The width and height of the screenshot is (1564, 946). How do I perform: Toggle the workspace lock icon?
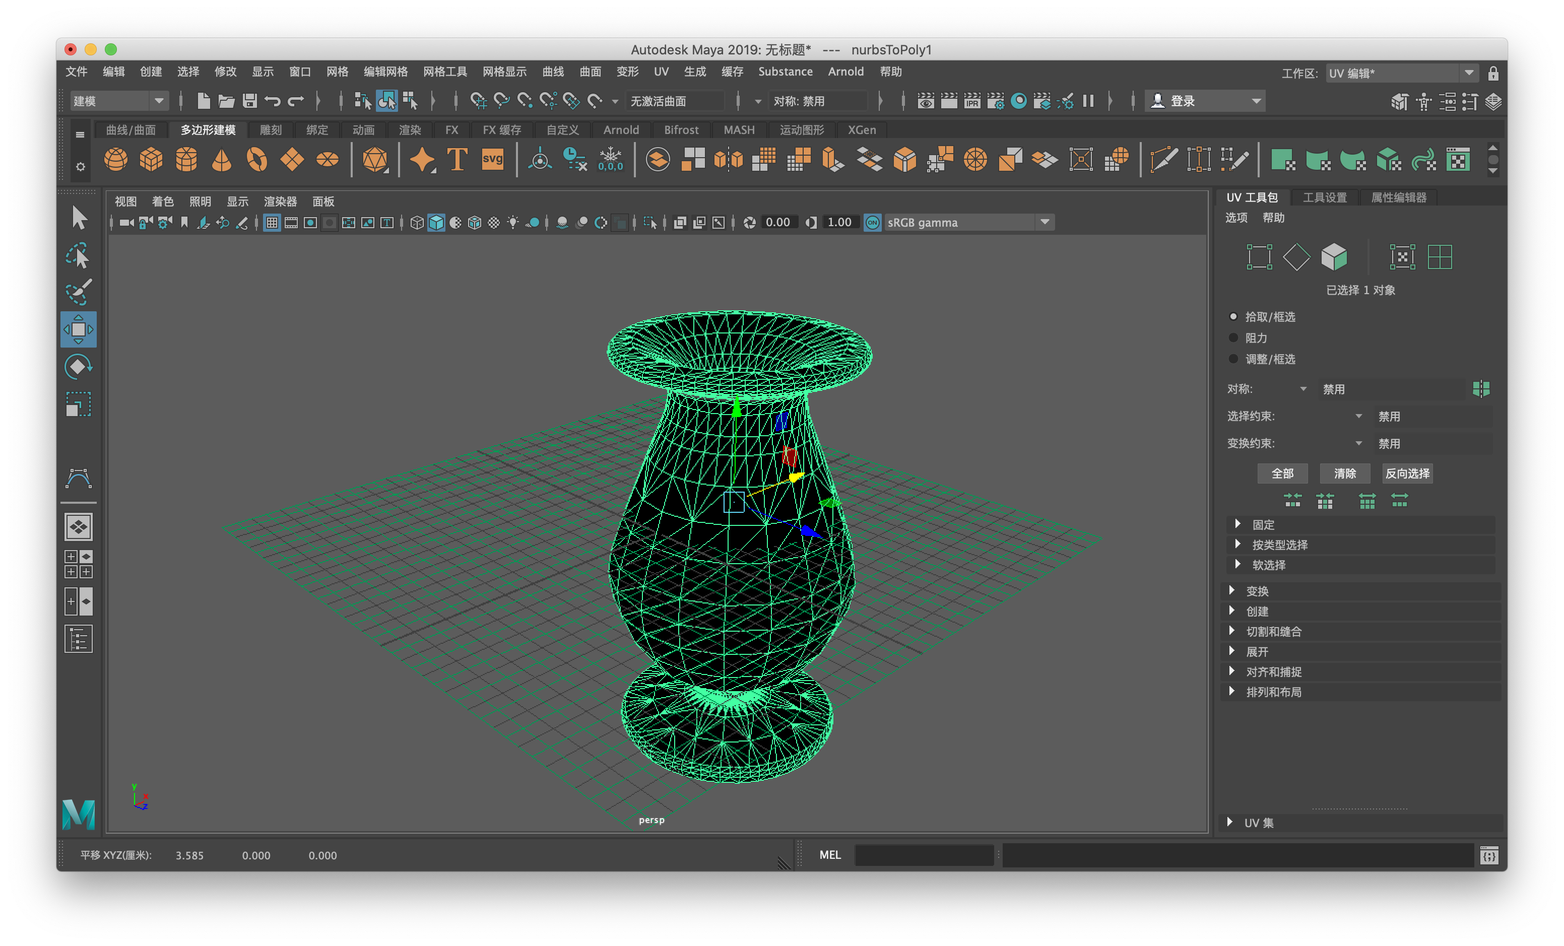click(x=1493, y=73)
